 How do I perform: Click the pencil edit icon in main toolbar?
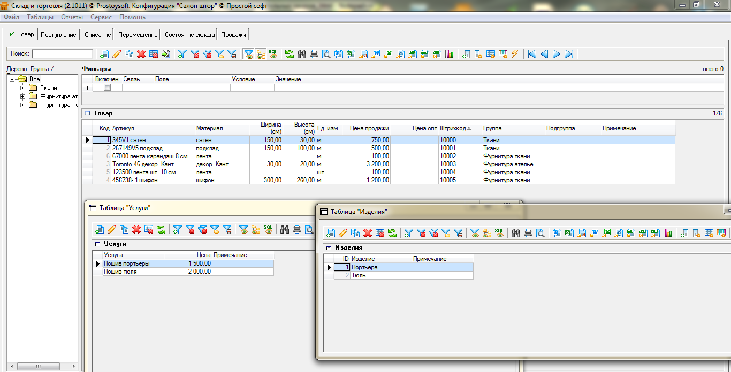pyautogui.click(x=116, y=54)
